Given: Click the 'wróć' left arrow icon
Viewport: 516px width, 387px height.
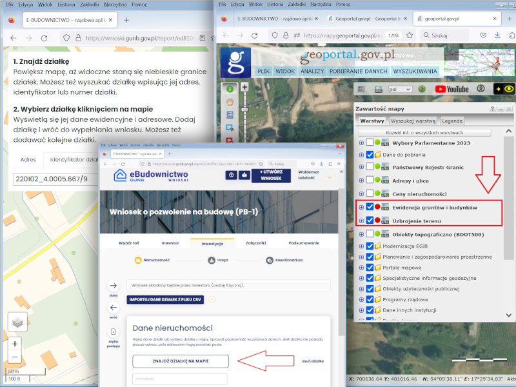Looking at the screenshot, I should 114,308.
